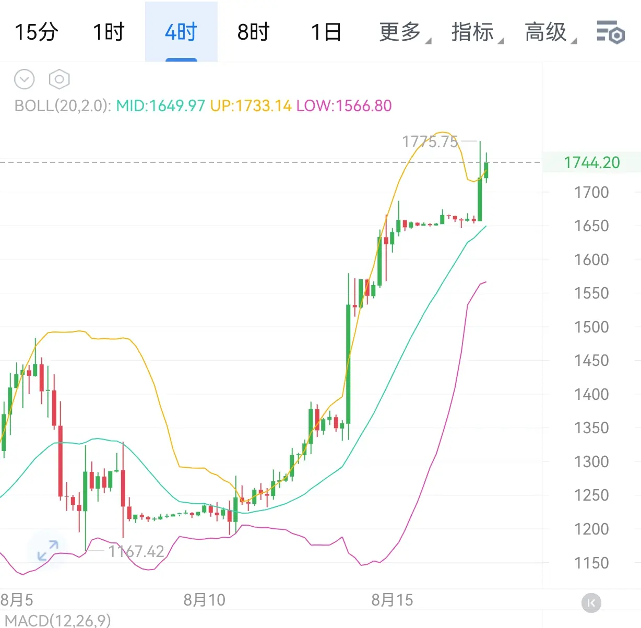Switch to the 1日 timeframe tab
The image size is (641, 628).
326,32
